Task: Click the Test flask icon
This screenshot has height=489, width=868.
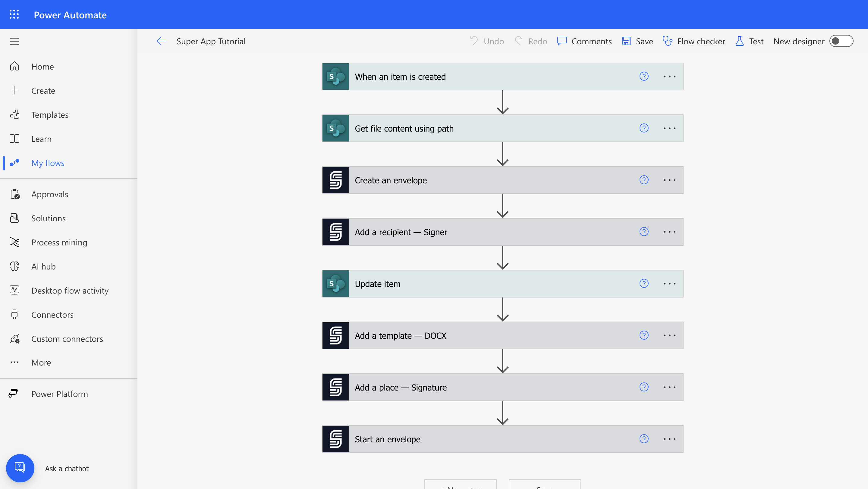Action: (739, 41)
